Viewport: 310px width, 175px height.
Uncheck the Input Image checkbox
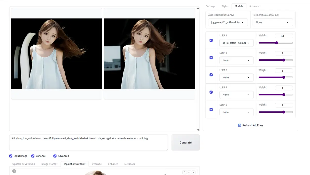(x=11, y=156)
